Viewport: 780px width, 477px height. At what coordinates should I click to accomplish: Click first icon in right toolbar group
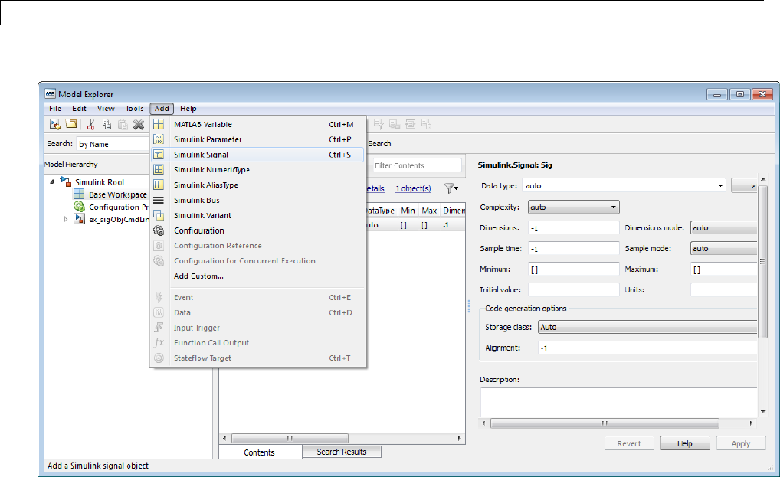(x=379, y=124)
